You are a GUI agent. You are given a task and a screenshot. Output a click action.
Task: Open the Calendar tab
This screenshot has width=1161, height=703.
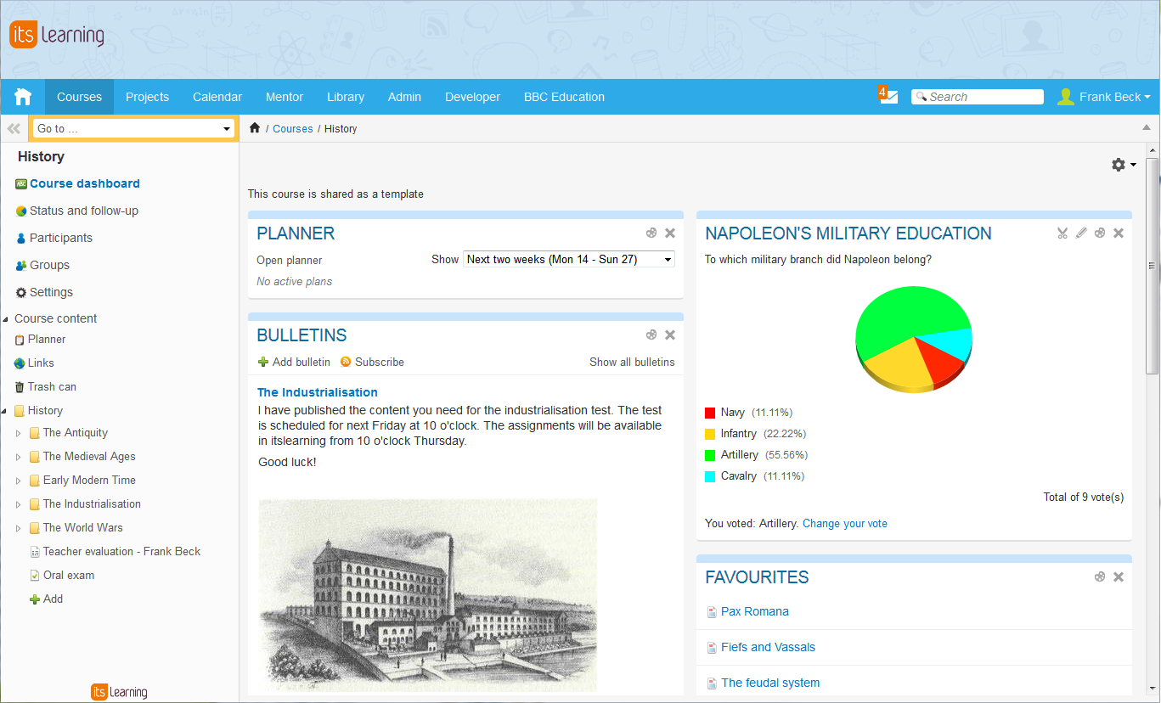[x=217, y=97]
